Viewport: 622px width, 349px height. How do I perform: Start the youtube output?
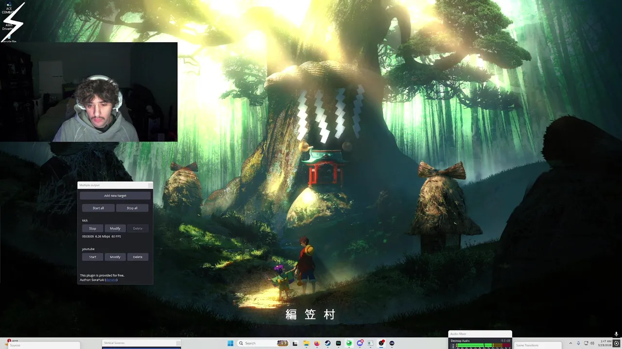[92, 257]
